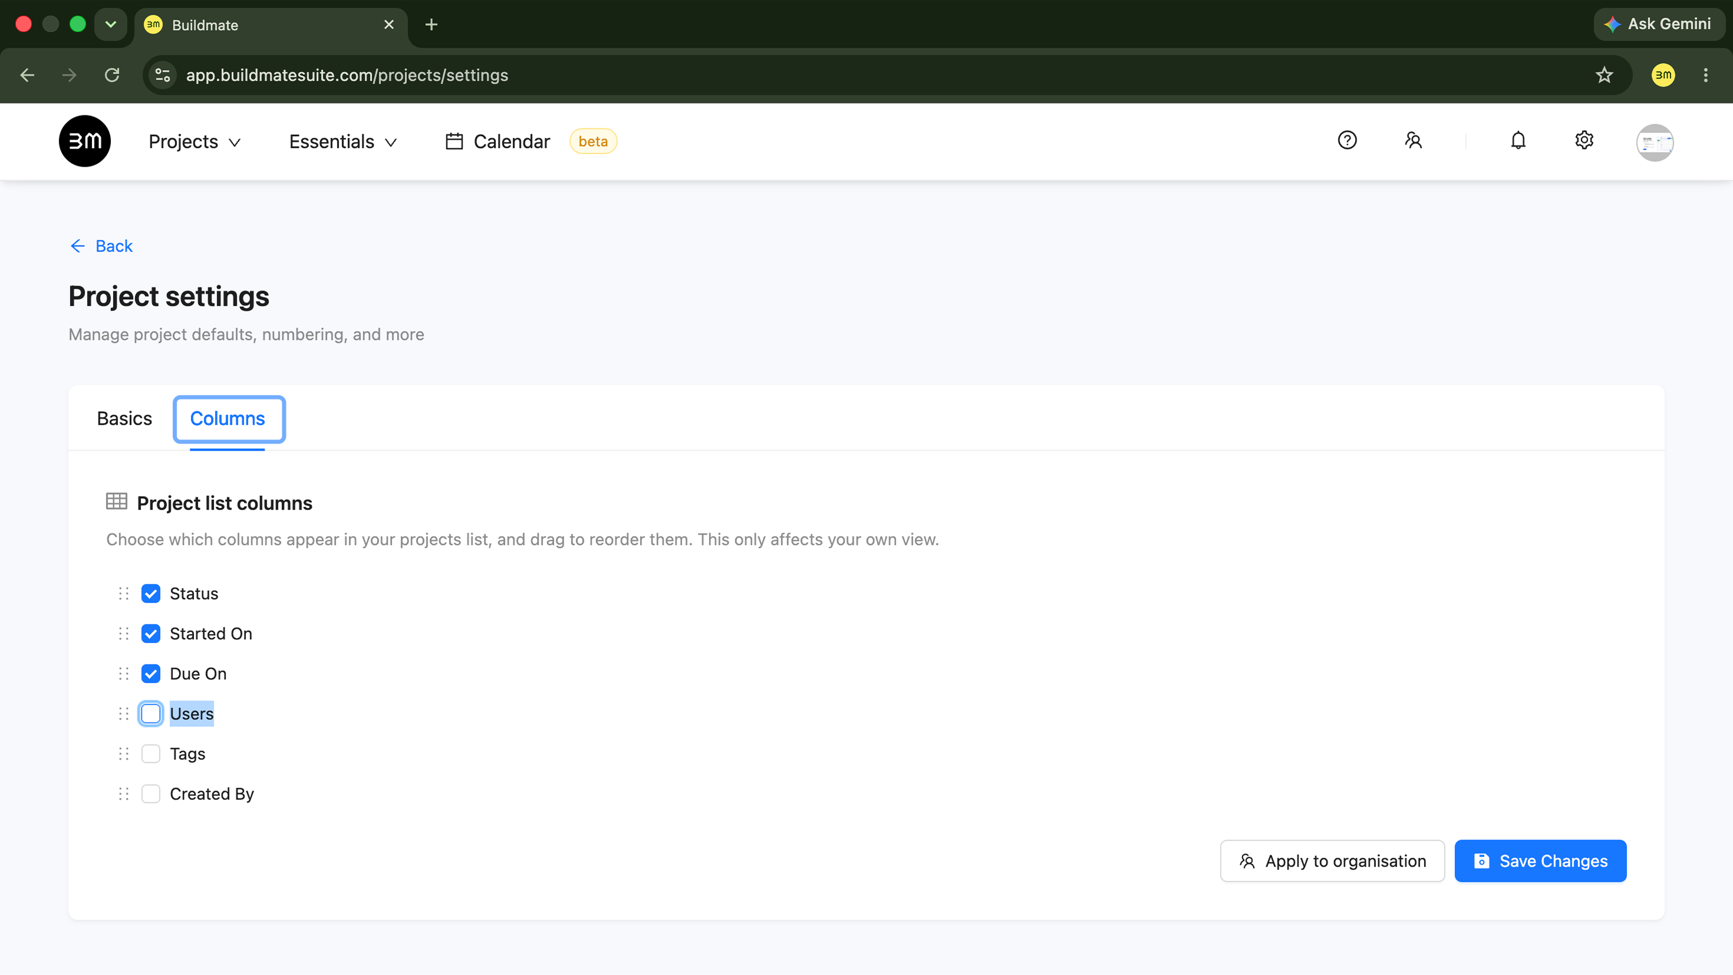Enable the Created By column checkbox
The width and height of the screenshot is (1733, 975).
(x=151, y=794)
